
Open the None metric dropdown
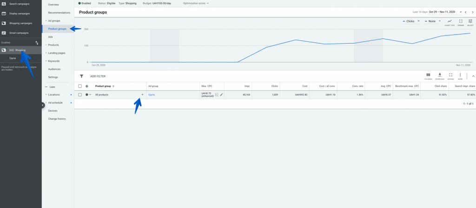[432, 21]
